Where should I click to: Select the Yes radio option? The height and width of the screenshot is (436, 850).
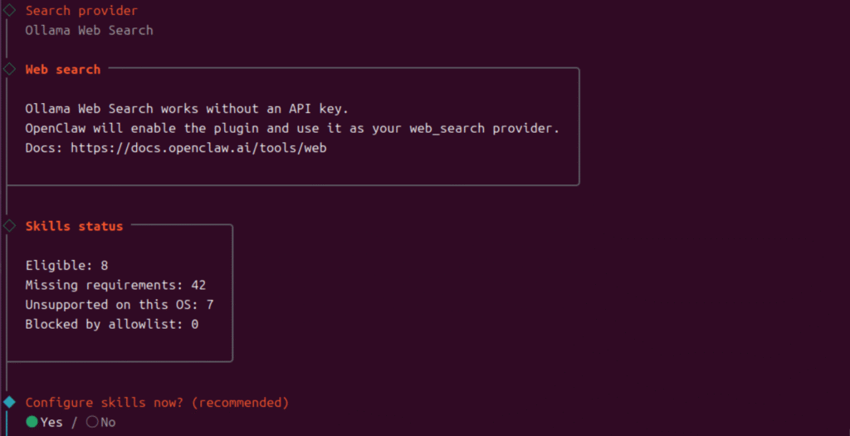[32, 422]
